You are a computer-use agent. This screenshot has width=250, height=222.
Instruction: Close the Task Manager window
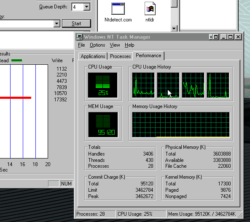pyautogui.click(x=238, y=37)
